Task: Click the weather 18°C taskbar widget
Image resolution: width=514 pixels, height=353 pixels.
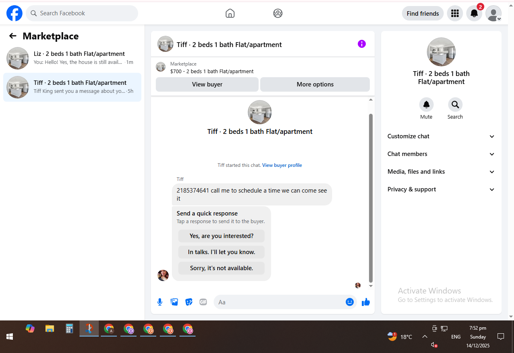Action: point(400,337)
